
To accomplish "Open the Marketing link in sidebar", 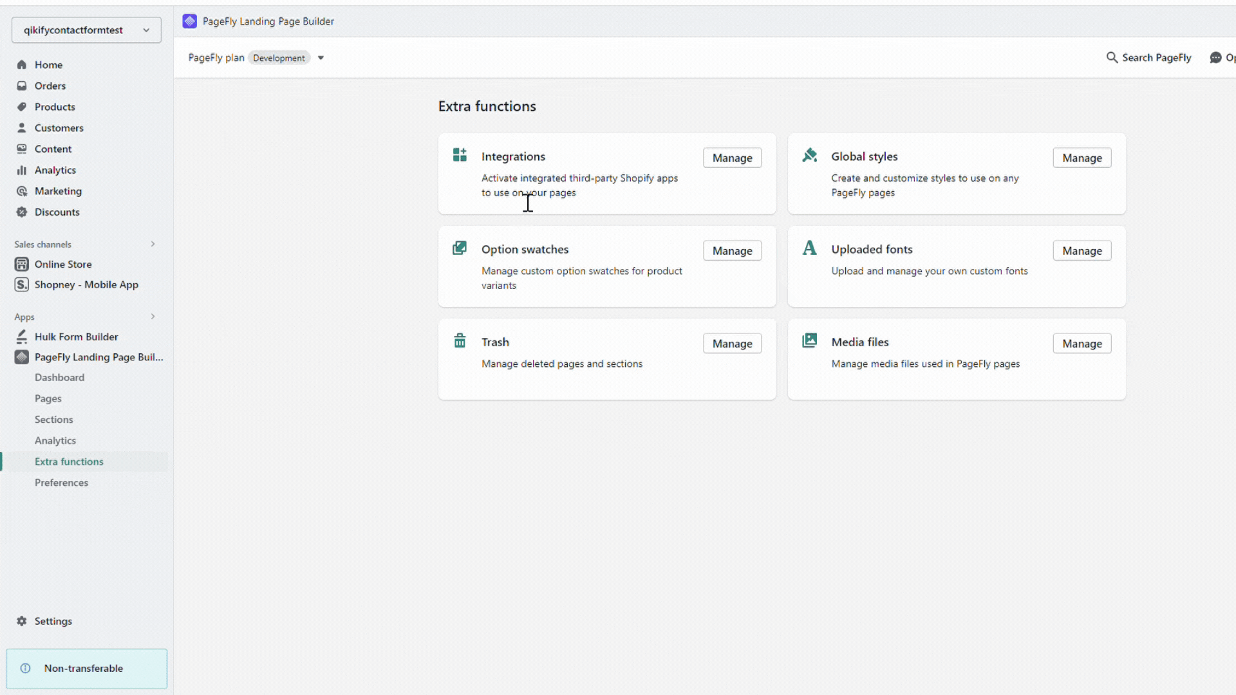I will pos(58,191).
